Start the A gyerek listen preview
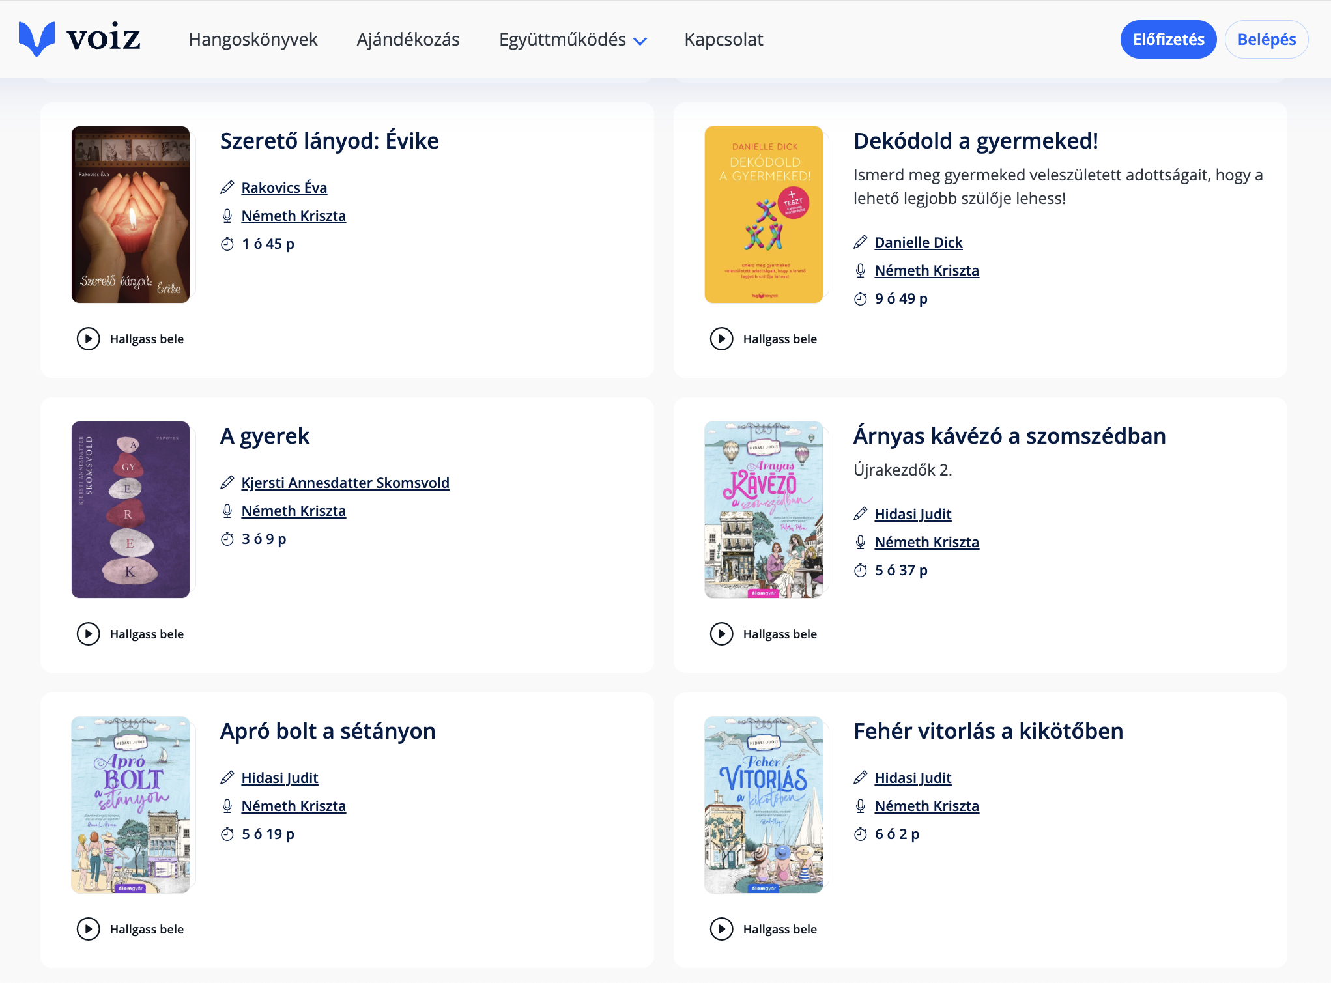This screenshot has width=1331, height=983. pyautogui.click(x=89, y=634)
